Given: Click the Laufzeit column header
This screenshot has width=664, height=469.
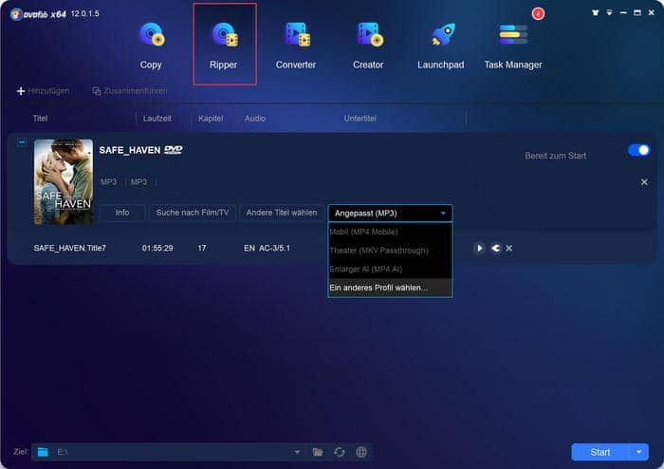Looking at the screenshot, I should 157,119.
